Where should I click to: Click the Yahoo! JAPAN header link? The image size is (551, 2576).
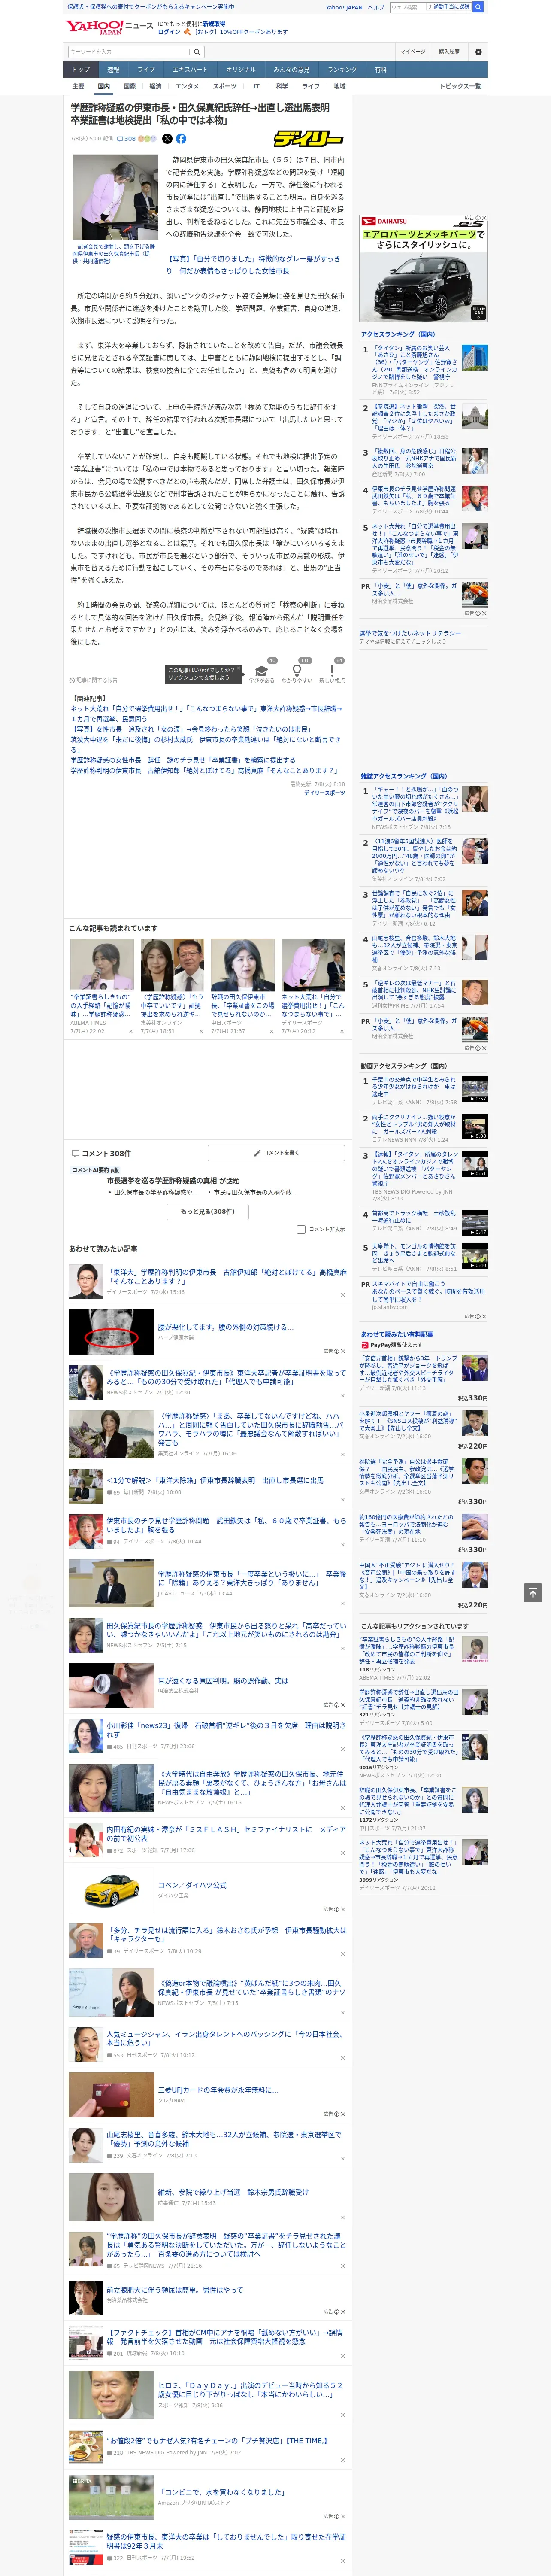[344, 7]
